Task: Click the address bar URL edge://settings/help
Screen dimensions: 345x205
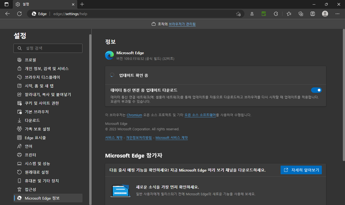Action: [70, 14]
